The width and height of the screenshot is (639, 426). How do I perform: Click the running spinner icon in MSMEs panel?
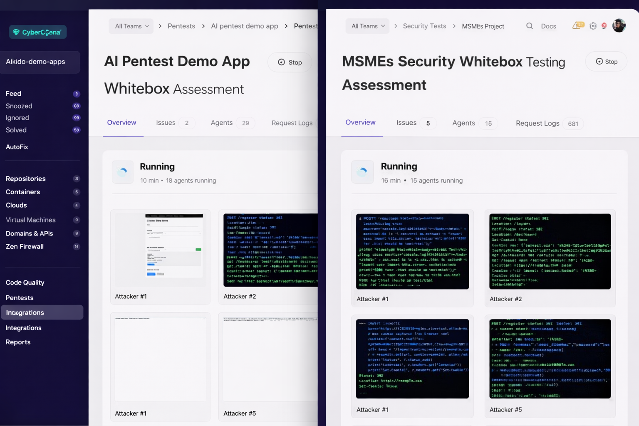[362, 172]
